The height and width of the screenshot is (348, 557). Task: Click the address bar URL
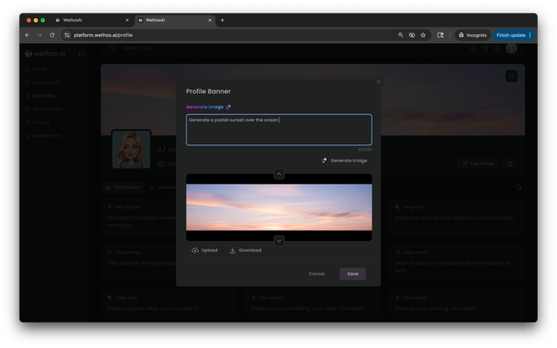[103, 35]
